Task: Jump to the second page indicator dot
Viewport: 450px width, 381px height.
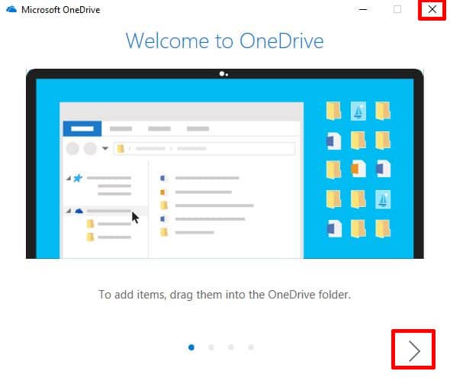Action: (211, 347)
